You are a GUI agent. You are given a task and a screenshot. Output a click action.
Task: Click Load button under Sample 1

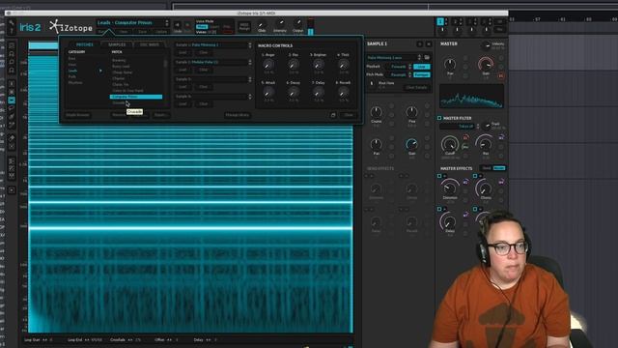click(x=183, y=52)
